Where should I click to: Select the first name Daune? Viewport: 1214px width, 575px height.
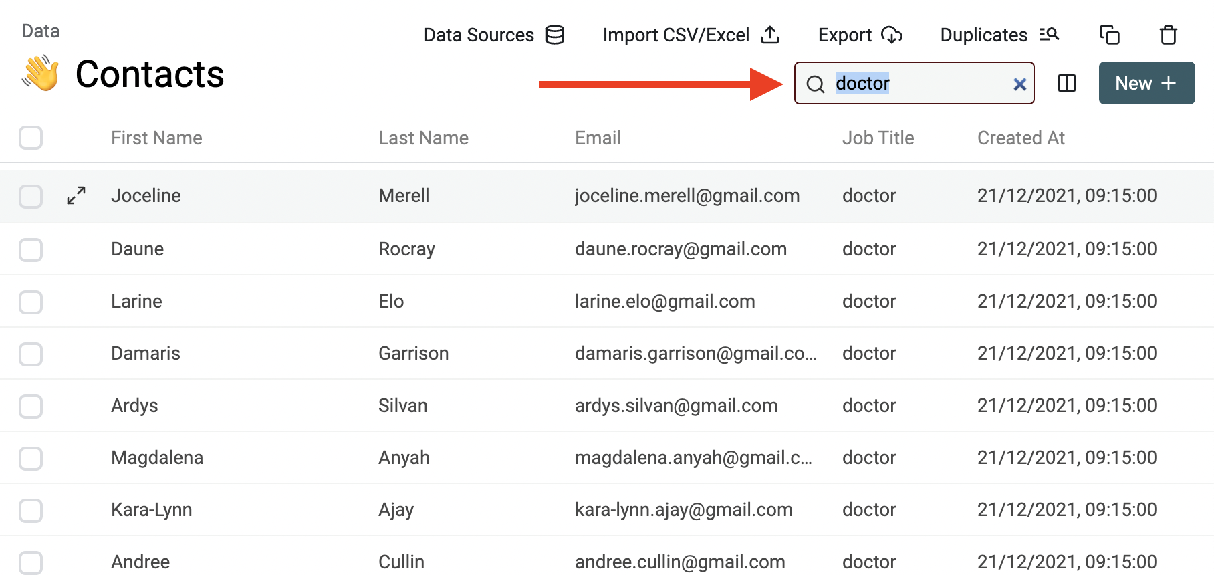pos(137,249)
